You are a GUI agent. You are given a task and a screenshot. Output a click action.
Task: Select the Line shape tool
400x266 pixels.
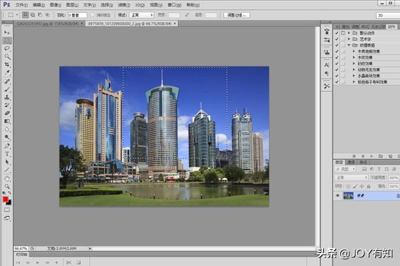[x=7, y=170]
